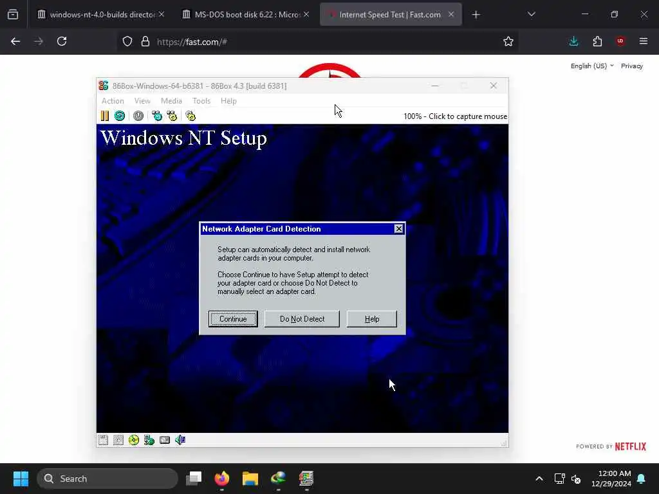Open the View menu in 86Box
659x494 pixels.
click(x=142, y=101)
